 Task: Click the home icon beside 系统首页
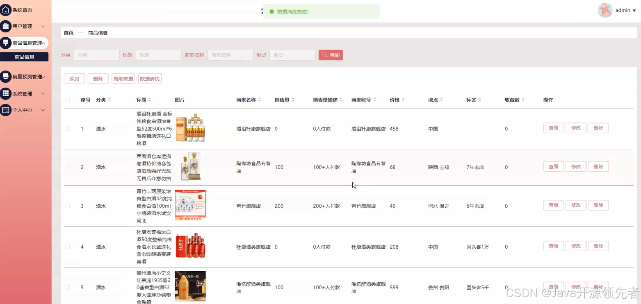[x=5, y=9]
